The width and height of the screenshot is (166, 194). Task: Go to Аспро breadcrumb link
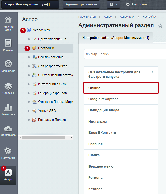tap(108, 17)
